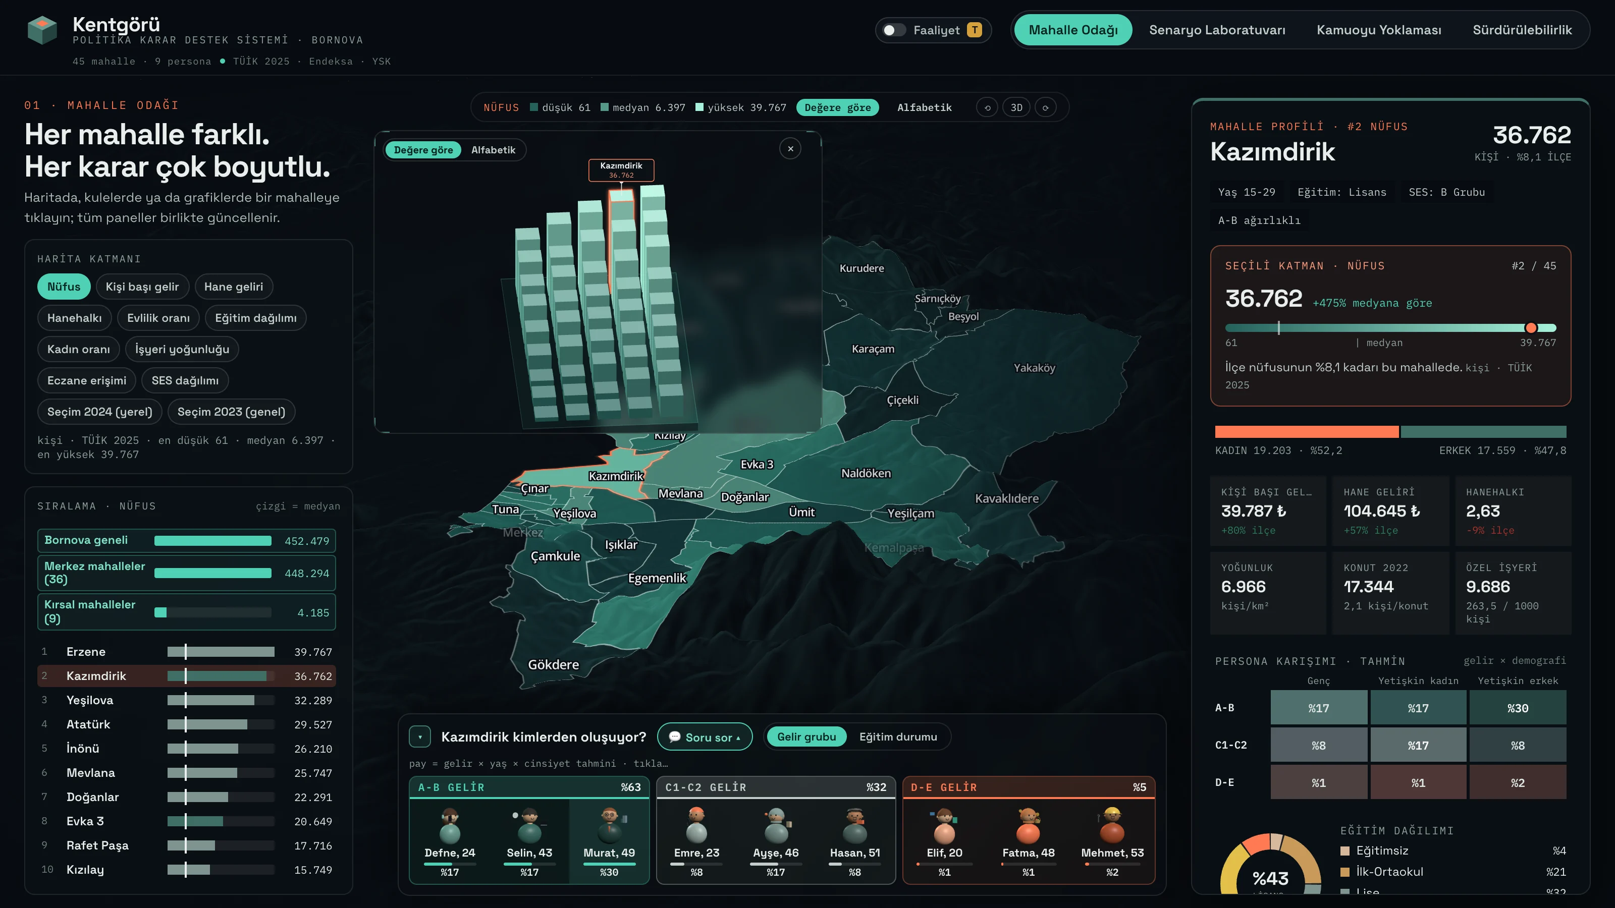Click the orange KADIN gender bar segment
Image resolution: width=1615 pixels, height=908 pixels.
(x=1307, y=432)
